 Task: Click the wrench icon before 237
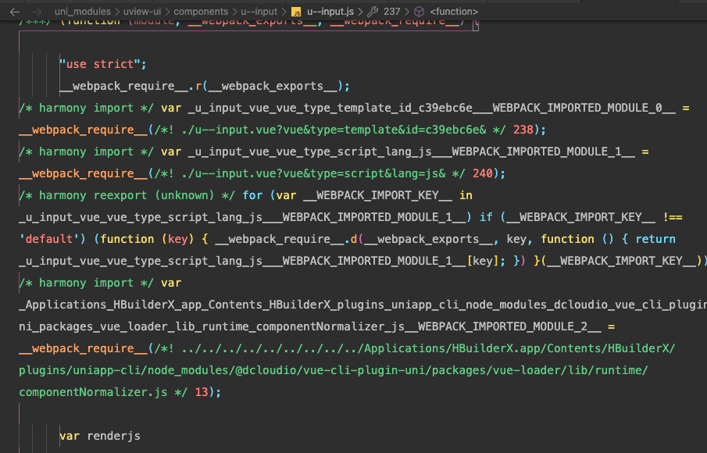click(x=373, y=12)
